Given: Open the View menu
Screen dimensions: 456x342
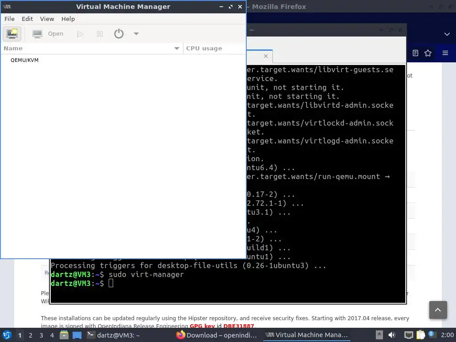Looking at the screenshot, I should pyautogui.click(x=47, y=19).
